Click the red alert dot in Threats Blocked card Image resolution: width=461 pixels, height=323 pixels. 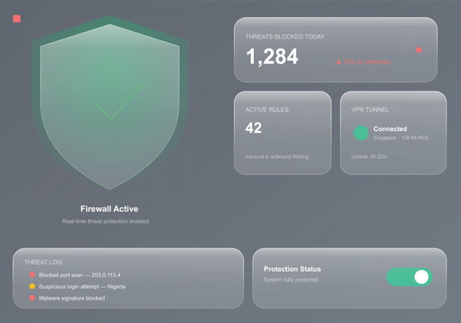pyautogui.click(x=419, y=50)
